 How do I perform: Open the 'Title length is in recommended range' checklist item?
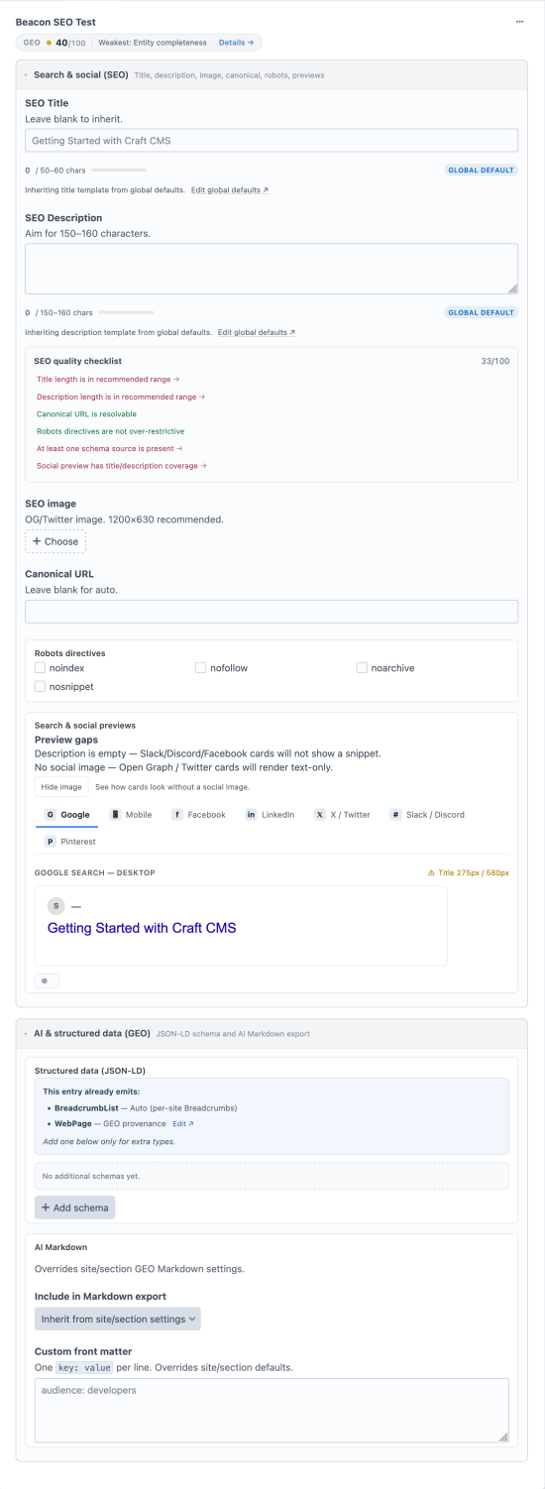click(108, 380)
